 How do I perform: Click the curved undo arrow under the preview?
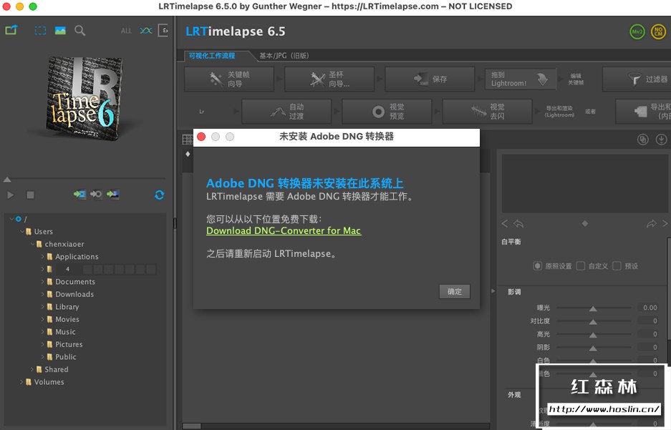point(518,223)
